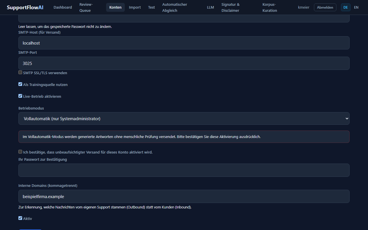Go to Korpus-Kuration
Viewport: 368px width, 230px height.
(x=270, y=7)
